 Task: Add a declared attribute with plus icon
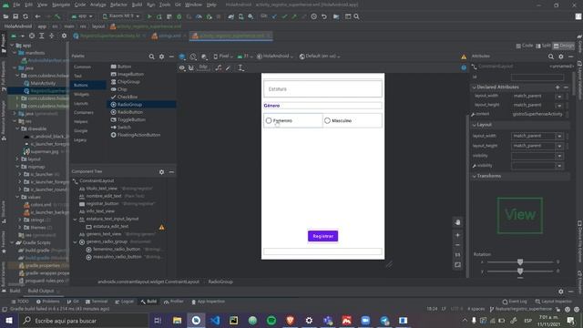tap(557, 87)
